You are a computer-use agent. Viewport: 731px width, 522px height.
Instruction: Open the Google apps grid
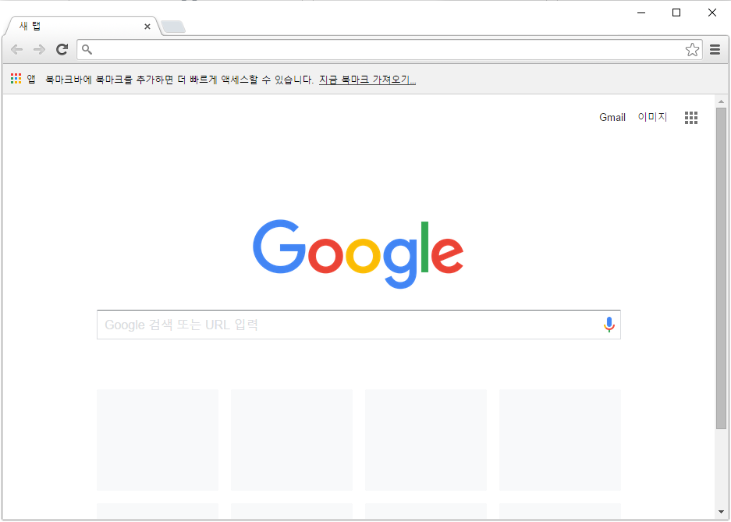pyautogui.click(x=691, y=118)
